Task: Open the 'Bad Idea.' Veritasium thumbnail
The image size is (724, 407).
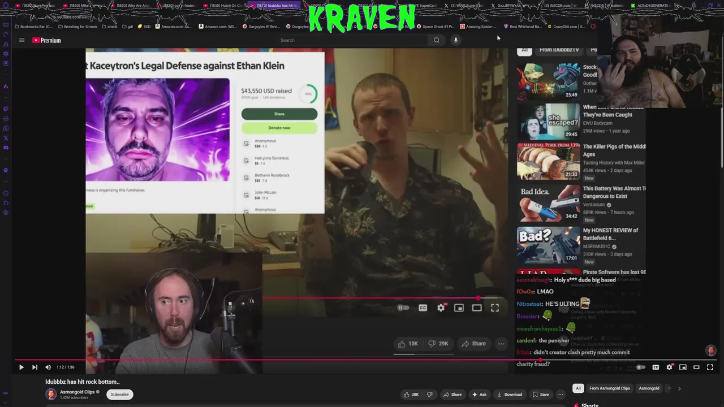Action: (548, 203)
